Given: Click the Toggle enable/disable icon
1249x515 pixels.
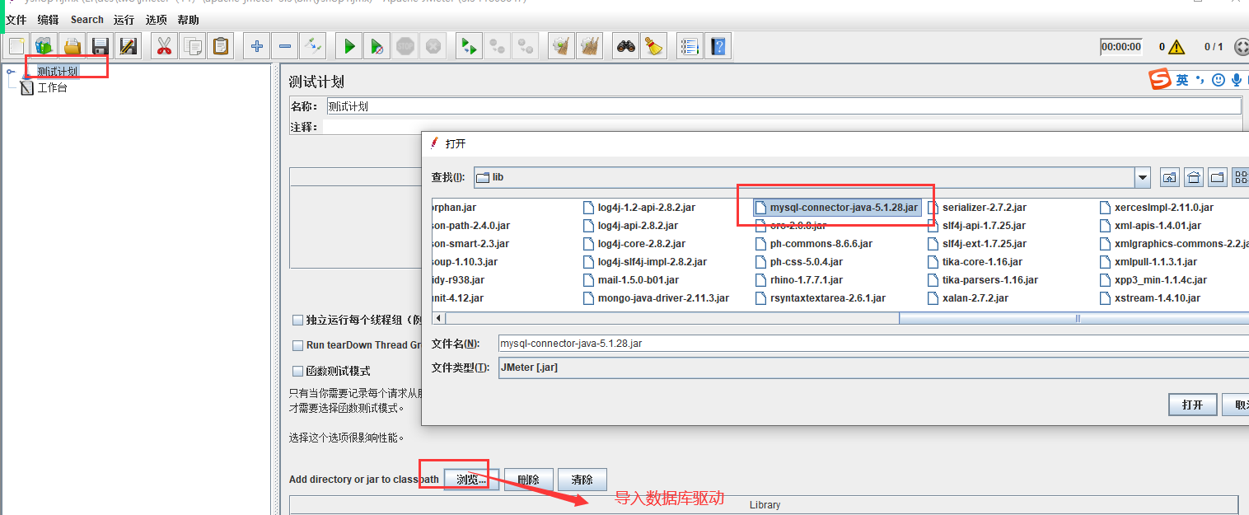Looking at the screenshot, I should (x=313, y=46).
